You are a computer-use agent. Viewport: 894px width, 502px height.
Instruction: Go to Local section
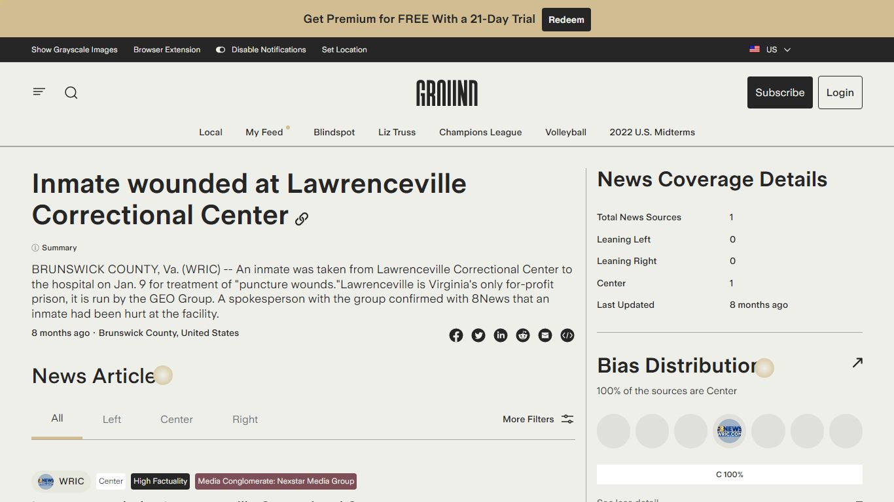pos(211,132)
